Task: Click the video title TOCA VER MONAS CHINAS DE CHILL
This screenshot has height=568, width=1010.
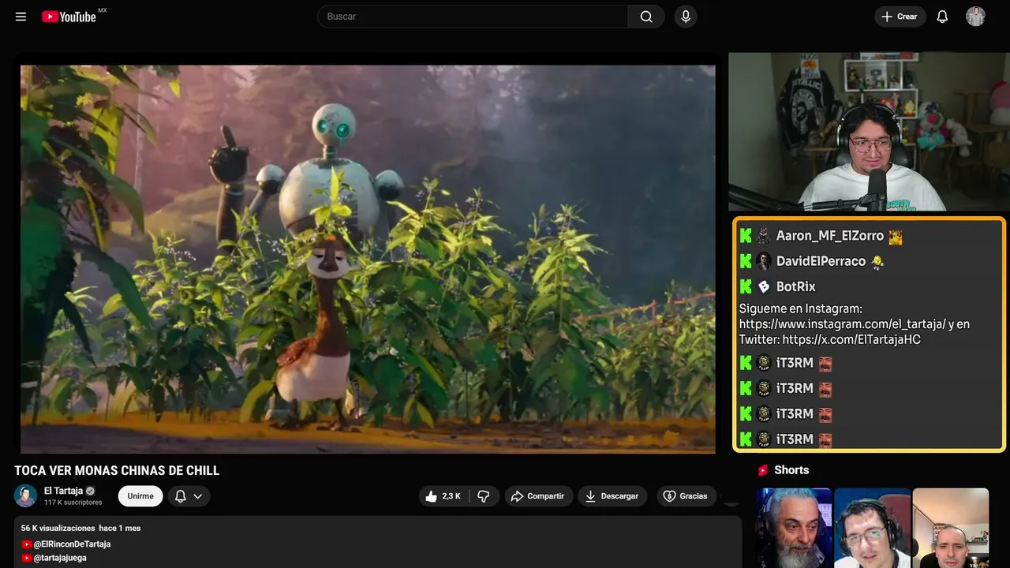Action: coord(117,471)
